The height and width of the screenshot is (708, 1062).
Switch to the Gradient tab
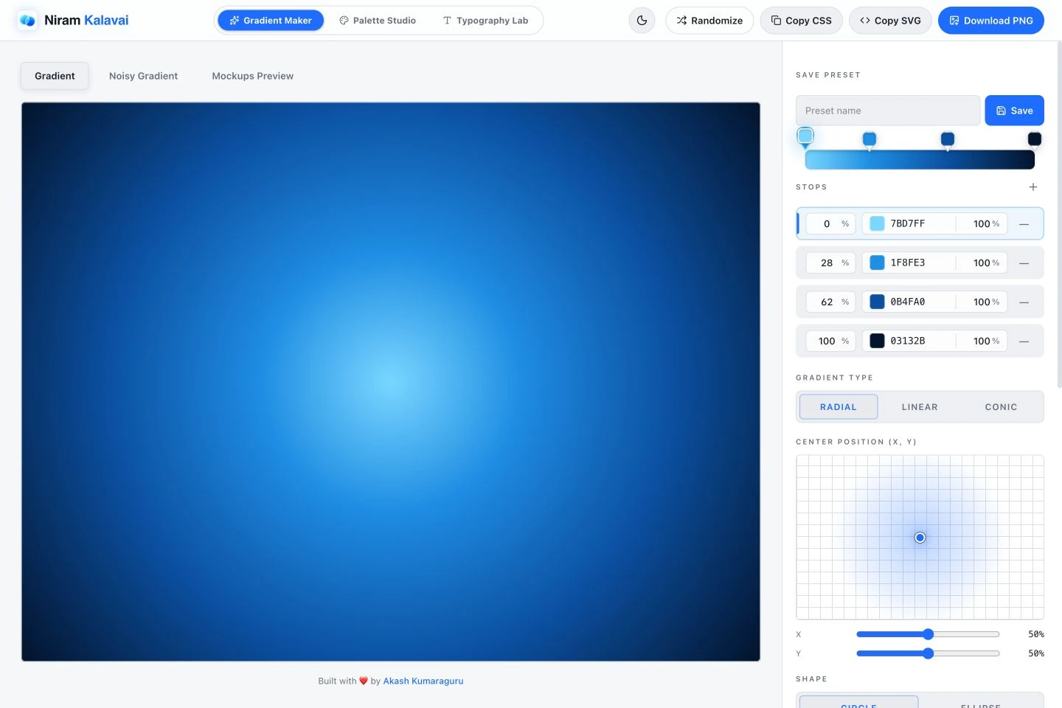pos(55,76)
